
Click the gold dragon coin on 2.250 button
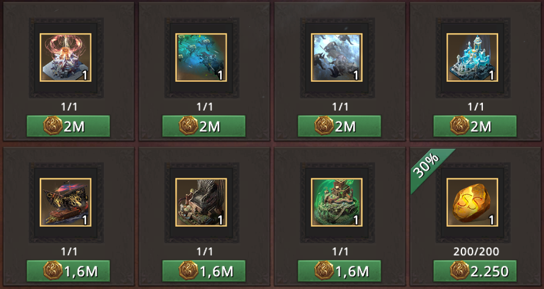click(460, 271)
